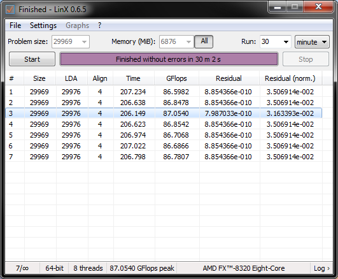Screen dimensions: 338x279
Task: Select time 206.798 in row 7
Action: [x=133, y=157]
